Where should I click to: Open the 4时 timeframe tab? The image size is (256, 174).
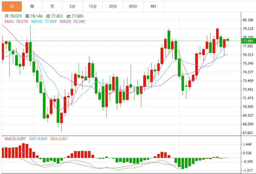pyautogui.click(x=153, y=6)
